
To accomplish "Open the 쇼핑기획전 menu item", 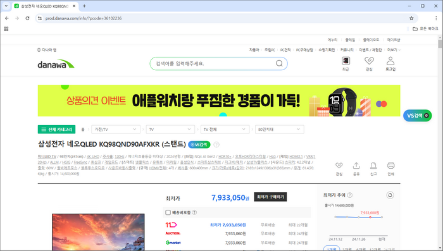I will (x=327, y=50).
